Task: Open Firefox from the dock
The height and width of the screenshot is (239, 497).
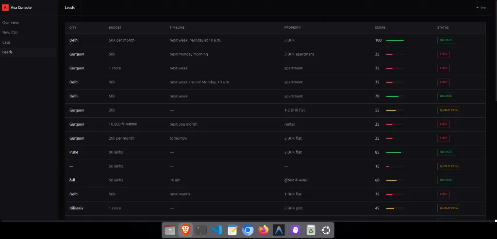Action: pos(264,230)
